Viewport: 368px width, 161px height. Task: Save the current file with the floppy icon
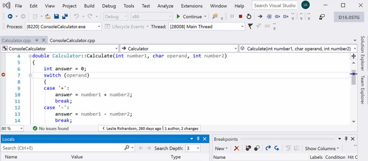pyautogui.click(x=57, y=16)
